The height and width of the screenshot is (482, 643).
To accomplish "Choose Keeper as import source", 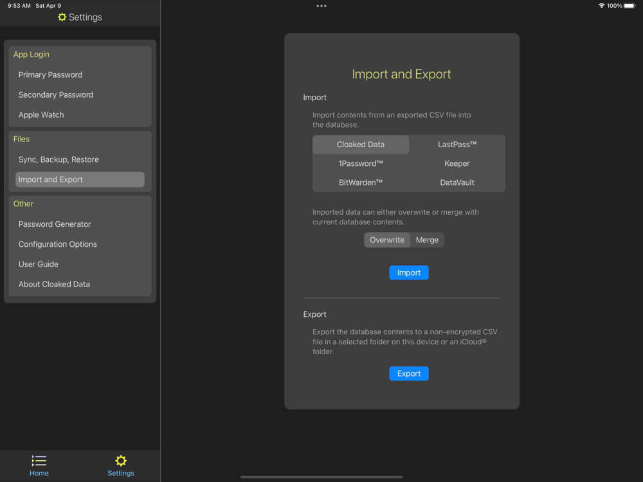I will (x=457, y=163).
